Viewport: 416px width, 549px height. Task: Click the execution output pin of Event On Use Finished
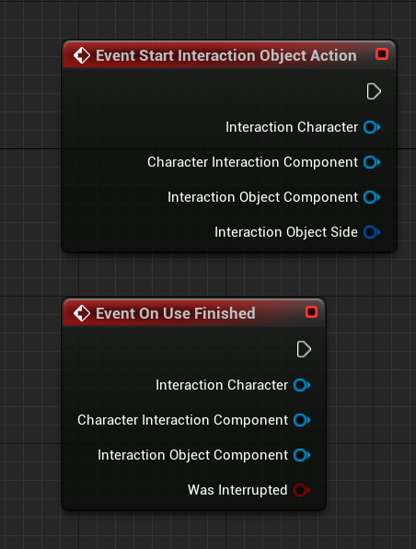(304, 349)
